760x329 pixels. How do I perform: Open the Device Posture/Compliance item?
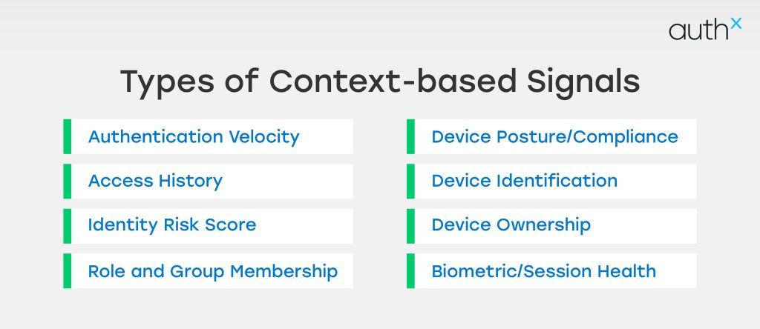point(554,137)
